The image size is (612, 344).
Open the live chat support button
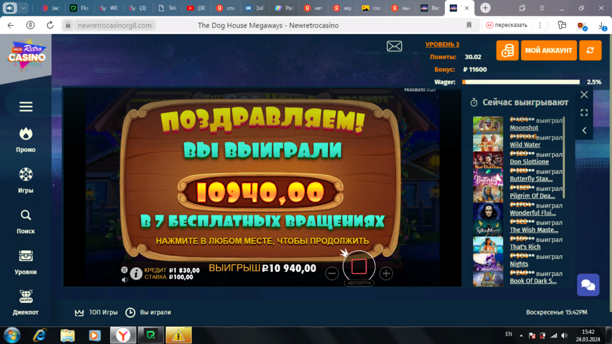588,285
